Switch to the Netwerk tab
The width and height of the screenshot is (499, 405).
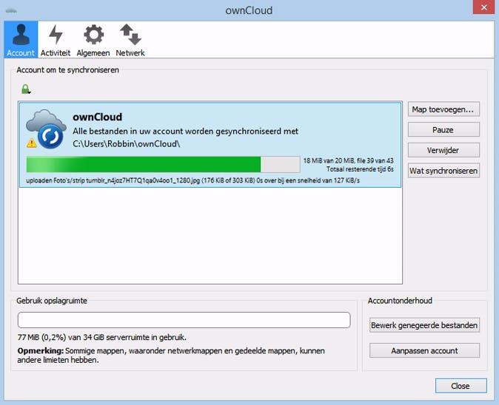pos(130,40)
